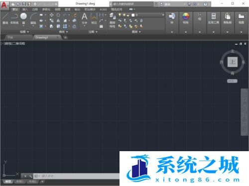Select the Dimension (标注) tool

click(94, 18)
